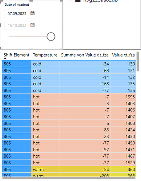Select the warm row with value 360
This screenshot has height=181, width=141.
[69, 169]
